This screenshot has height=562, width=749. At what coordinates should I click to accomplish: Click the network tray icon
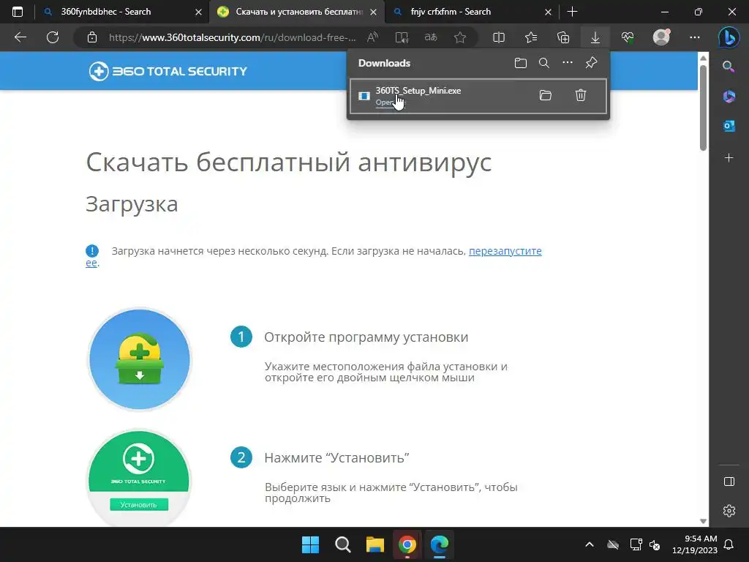(x=636, y=544)
